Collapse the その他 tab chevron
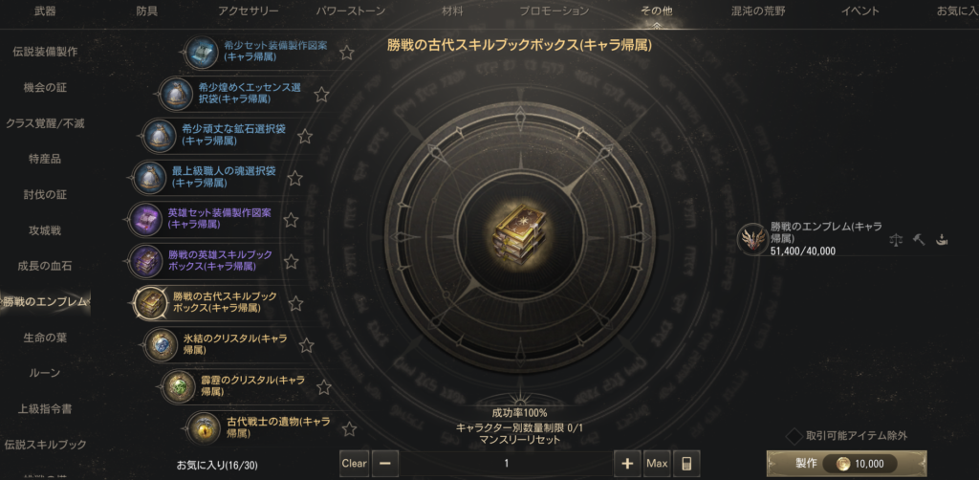The width and height of the screenshot is (979, 480). click(x=656, y=25)
